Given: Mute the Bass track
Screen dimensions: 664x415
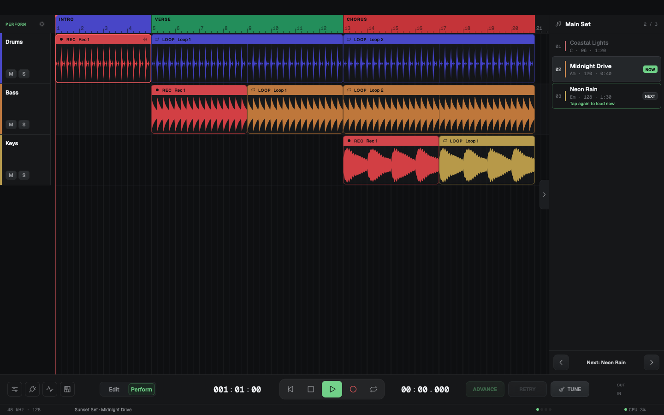Looking at the screenshot, I should pyautogui.click(x=11, y=125).
